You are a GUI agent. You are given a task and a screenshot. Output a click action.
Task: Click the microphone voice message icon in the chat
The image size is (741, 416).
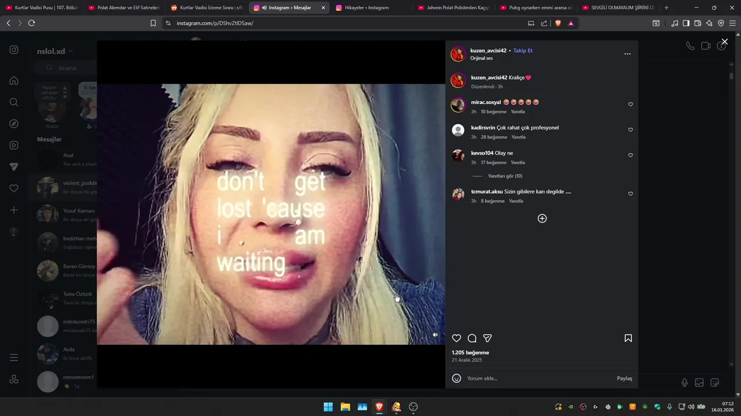click(x=684, y=382)
